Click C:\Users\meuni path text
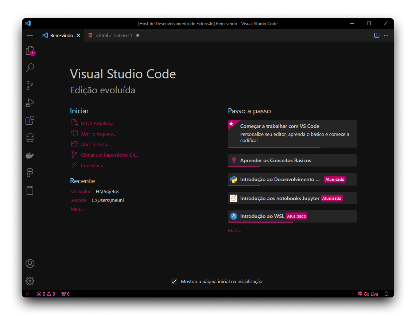This screenshot has width=416, height=316. (x=108, y=200)
